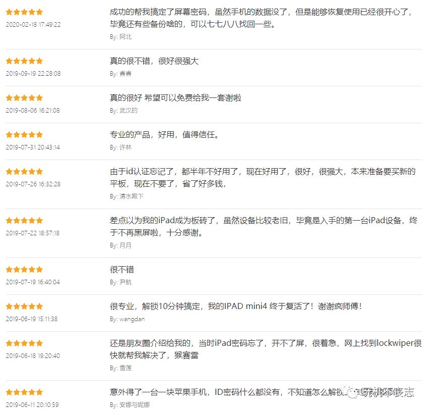428x411 pixels.
Task: Click the stars on wangdan's review
Action: tap(24, 306)
